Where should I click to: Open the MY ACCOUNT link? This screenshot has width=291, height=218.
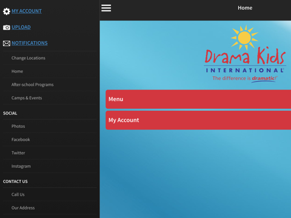coord(27,11)
